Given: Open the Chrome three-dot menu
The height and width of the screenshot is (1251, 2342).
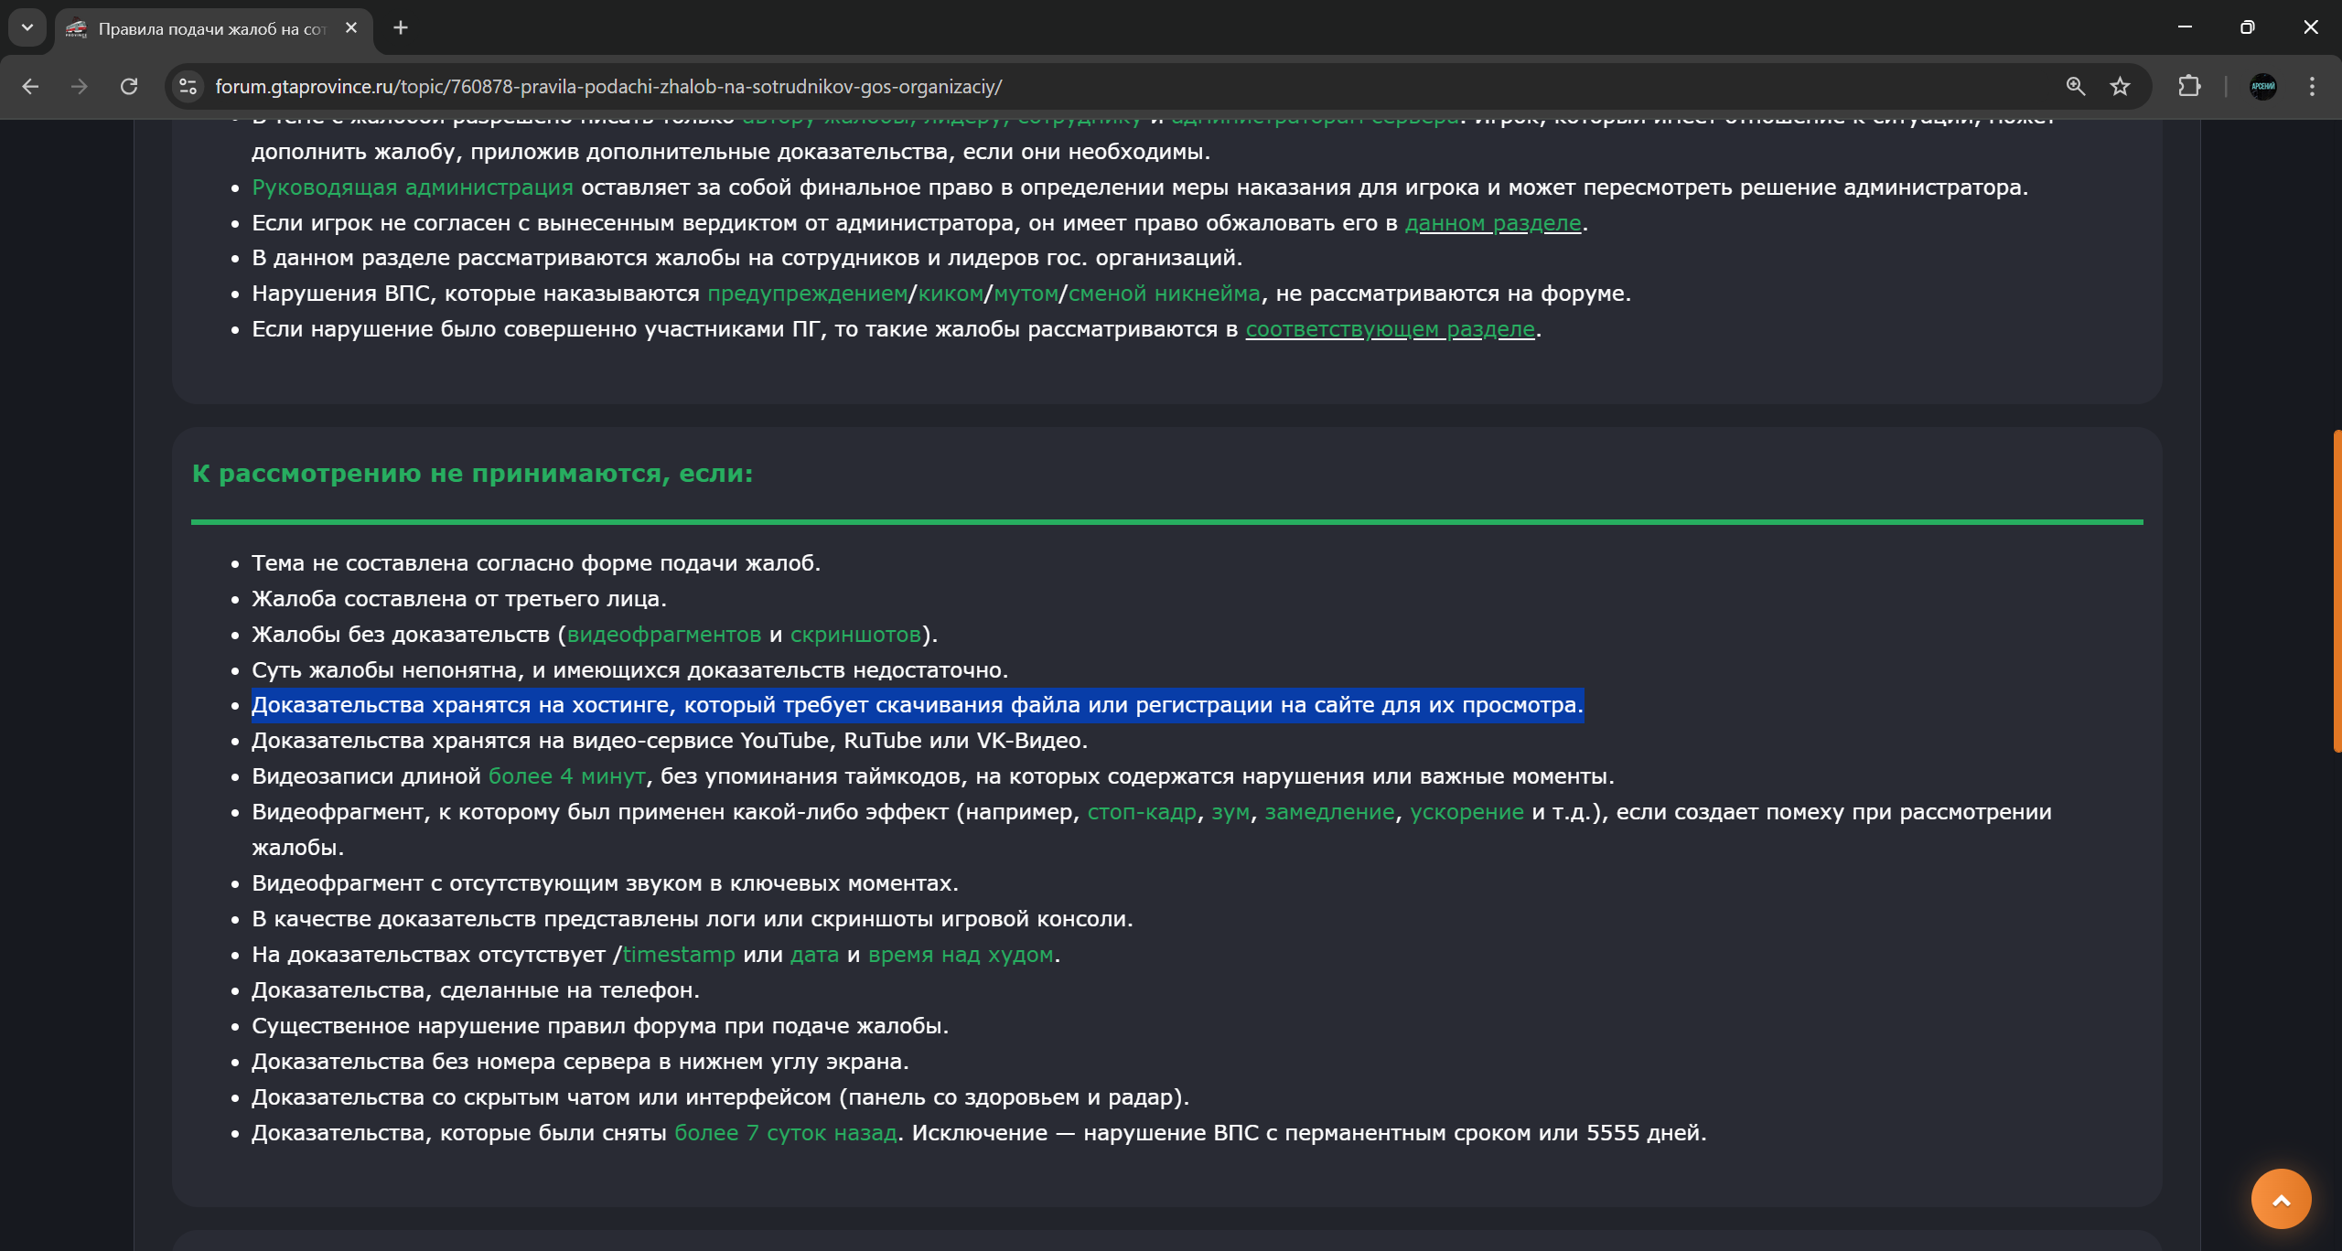Looking at the screenshot, I should click(2312, 87).
